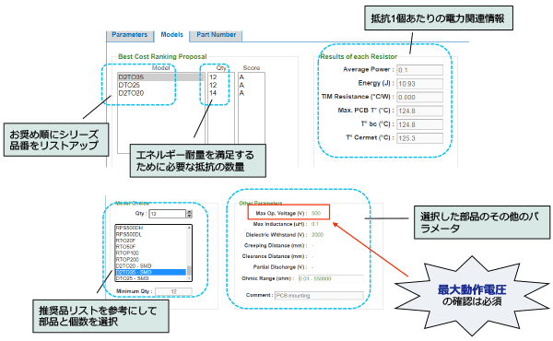Choose RTO50F in the model list

click(x=150, y=247)
